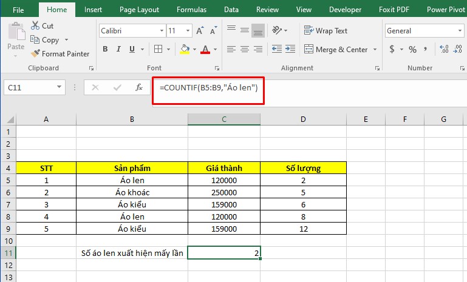The image size is (467, 282).
Task: Select column C header
Action: [x=224, y=119]
